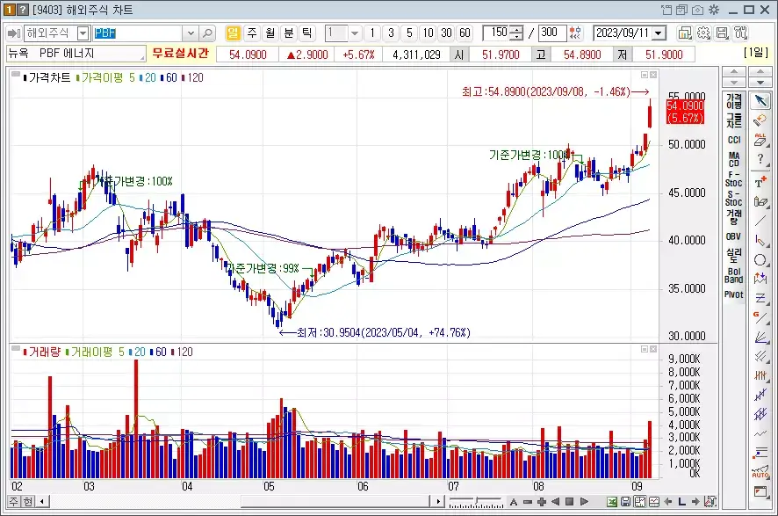Set interval preset to 3
The height and width of the screenshot is (516, 778).
pos(391,33)
